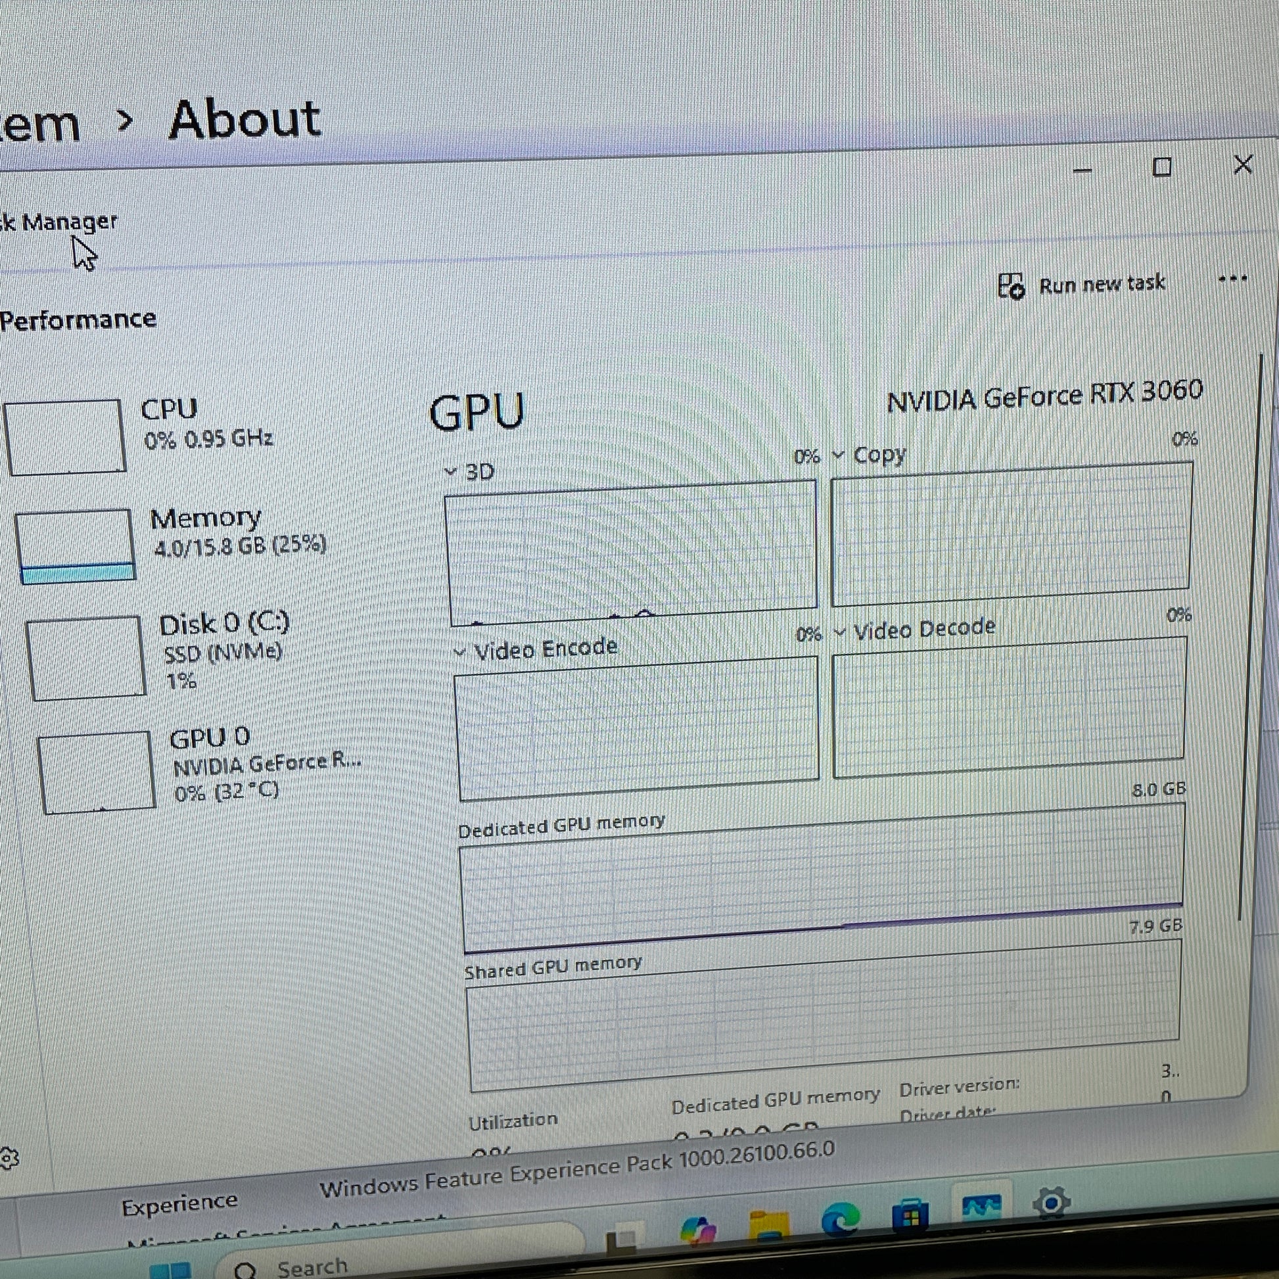Click the Video Encode utilization graph
This screenshot has width=1279, height=1279.
[638, 728]
